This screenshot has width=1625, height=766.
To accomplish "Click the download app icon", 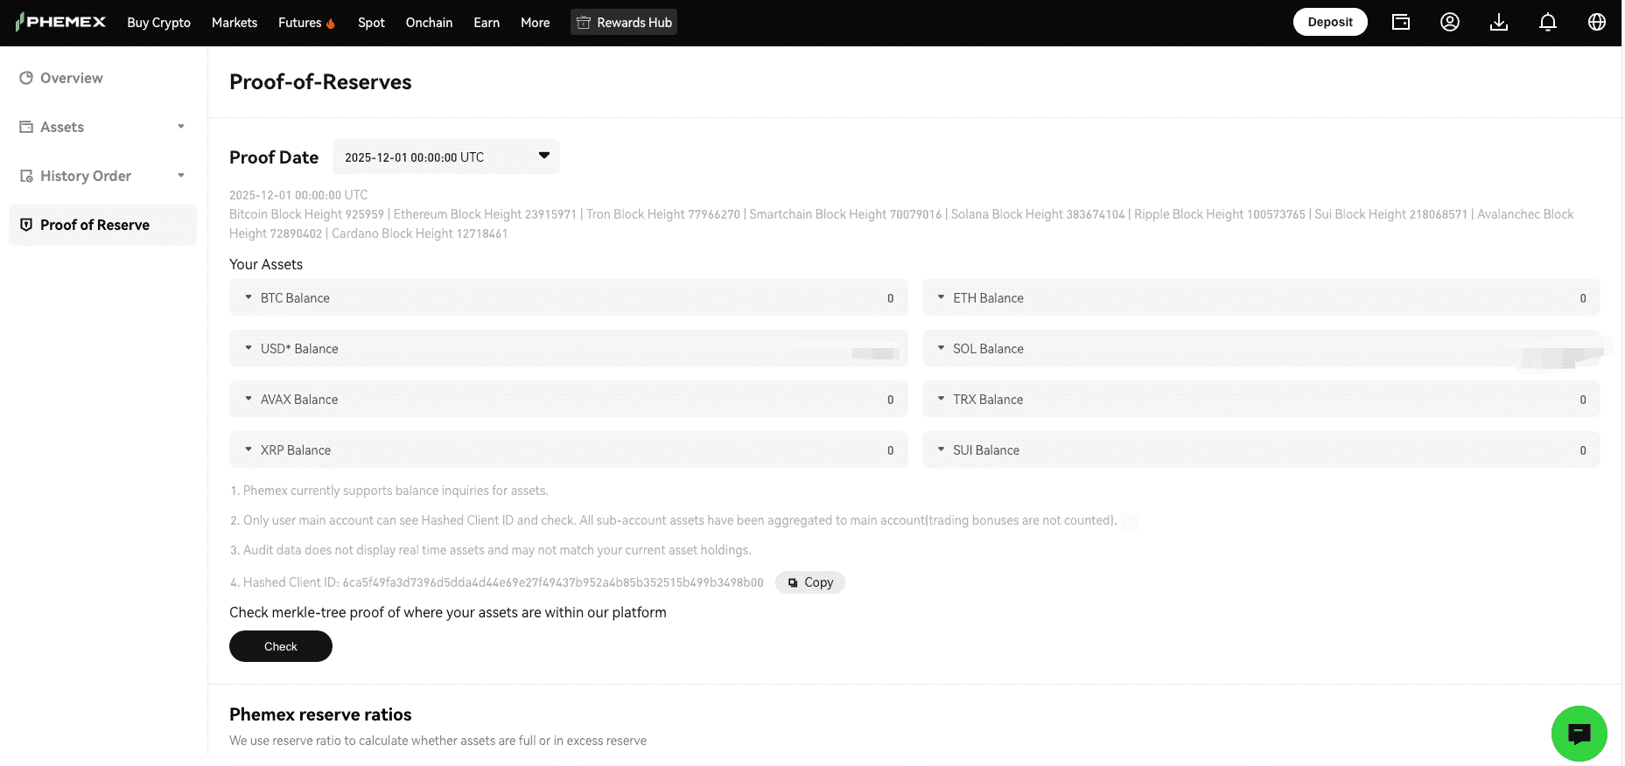I will pos(1499,22).
